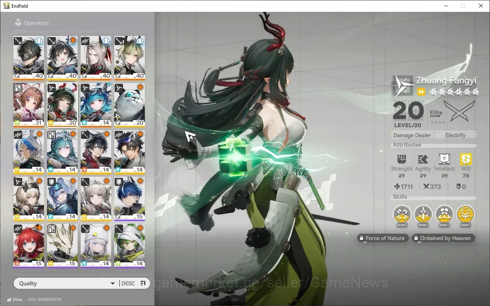Click the defense shield icon beside 0
The width and height of the screenshot is (490, 306).
(x=458, y=187)
